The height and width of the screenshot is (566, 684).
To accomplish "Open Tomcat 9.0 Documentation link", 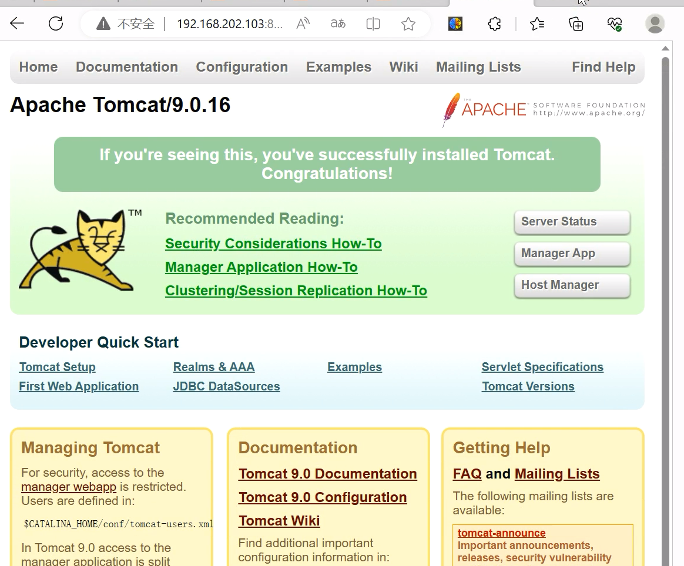I will (328, 474).
